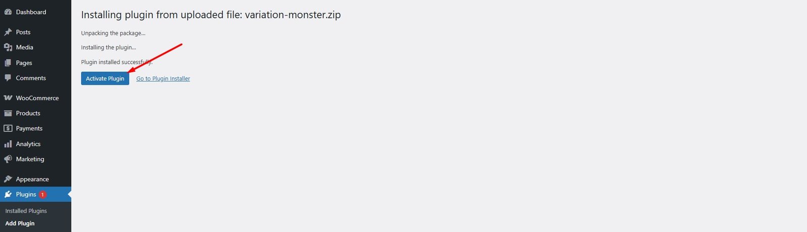Click the WooCommerce logo icon
The image size is (807, 232).
click(8, 98)
